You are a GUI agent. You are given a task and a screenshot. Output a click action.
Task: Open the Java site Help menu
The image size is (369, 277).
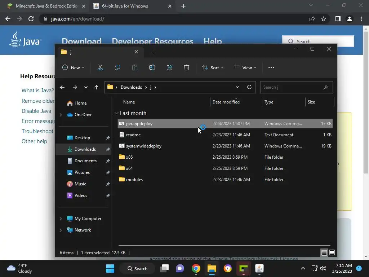213,41
